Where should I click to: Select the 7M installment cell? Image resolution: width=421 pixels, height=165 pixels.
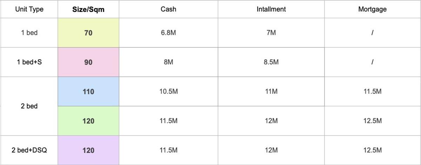point(271,33)
